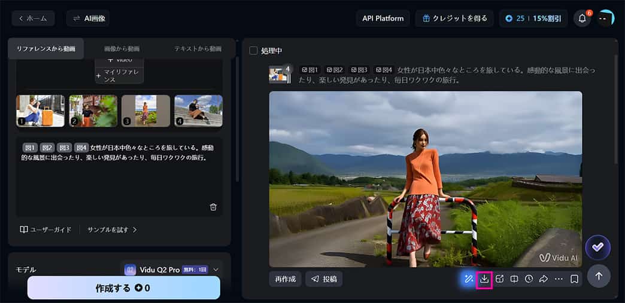Image resolution: width=625 pixels, height=303 pixels.
Task: Click the generated video preview
Action: pyautogui.click(x=425, y=179)
